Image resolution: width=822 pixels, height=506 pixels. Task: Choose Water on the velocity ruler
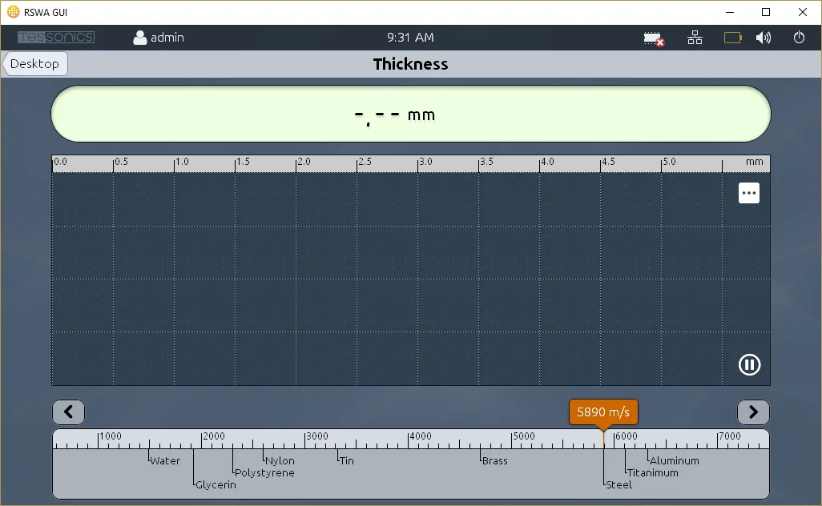[165, 460]
